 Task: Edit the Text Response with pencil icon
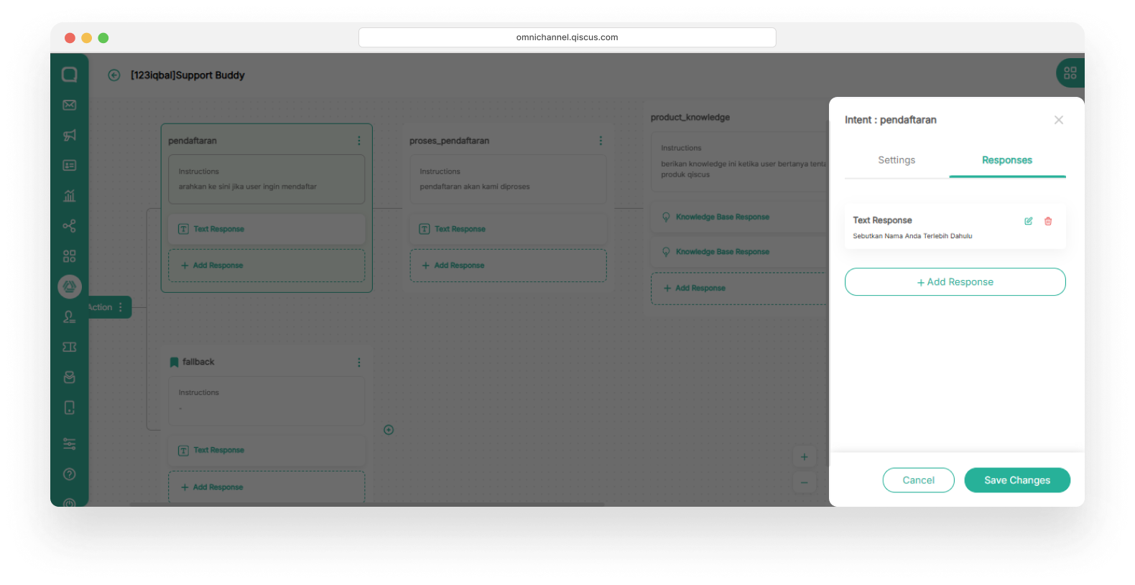[1028, 221]
